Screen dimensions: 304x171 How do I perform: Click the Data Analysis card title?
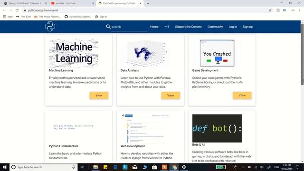pos(130,70)
